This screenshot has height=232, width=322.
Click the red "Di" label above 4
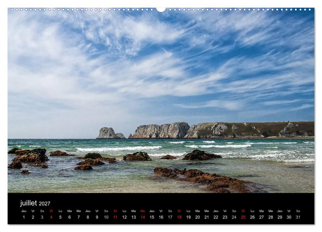coord(51,211)
